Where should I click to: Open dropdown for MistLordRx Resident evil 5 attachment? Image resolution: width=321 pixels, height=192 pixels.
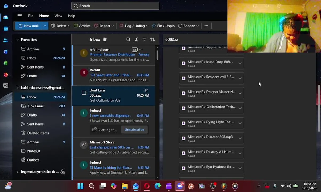click(x=240, y=78)
